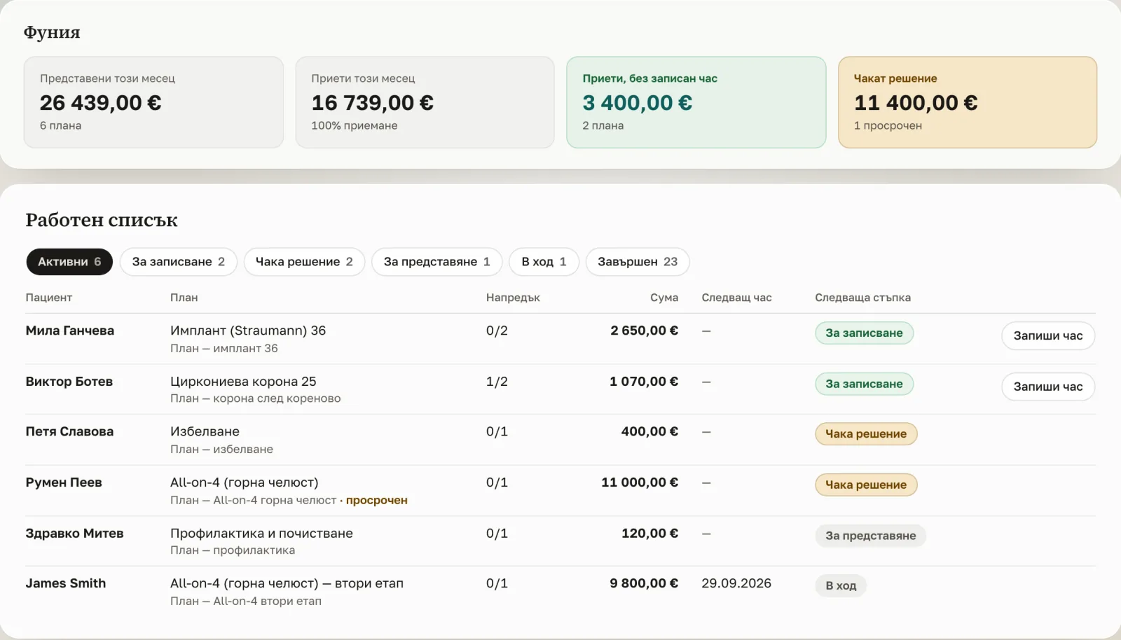Image resolution: width=1121 pixels, height=640 pixels.
Task: Open patient Петя Славова
Action: [69, 431]
